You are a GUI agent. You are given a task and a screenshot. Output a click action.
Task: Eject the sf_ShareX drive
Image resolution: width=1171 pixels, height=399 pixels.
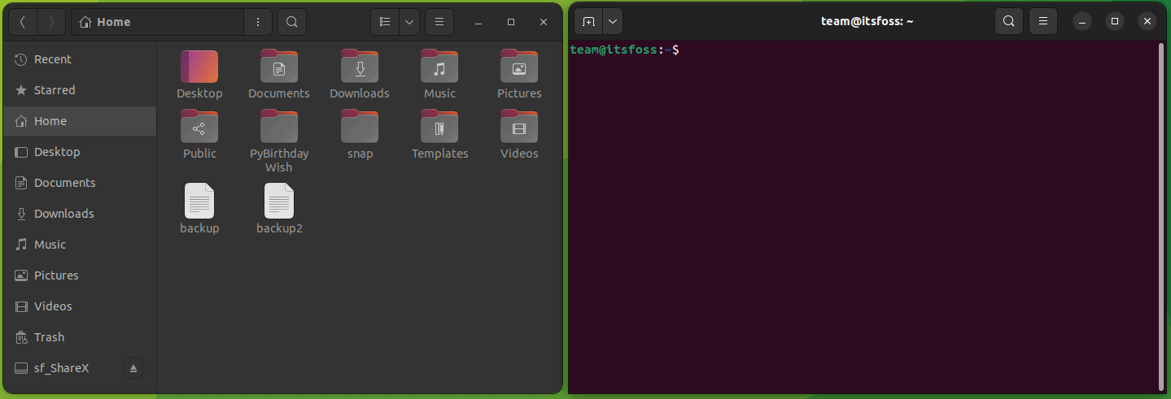(133, 368)
